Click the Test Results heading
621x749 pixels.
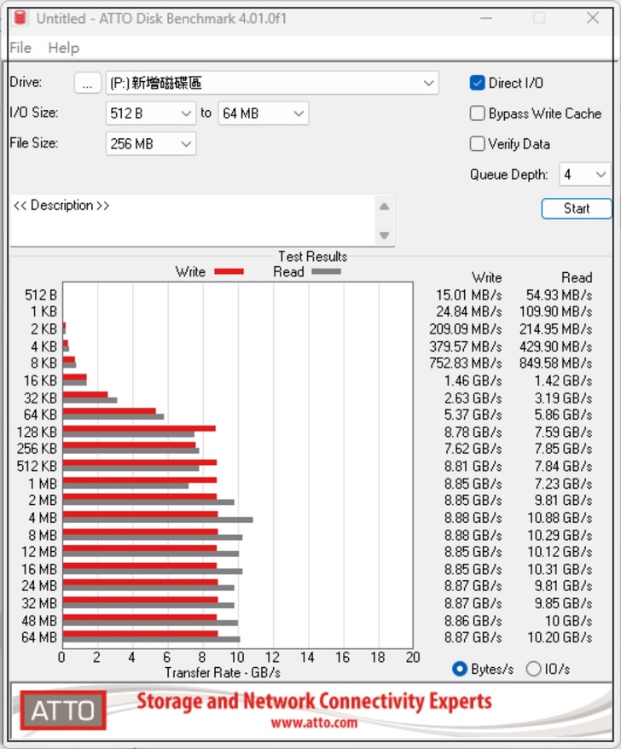coord(313,257)
